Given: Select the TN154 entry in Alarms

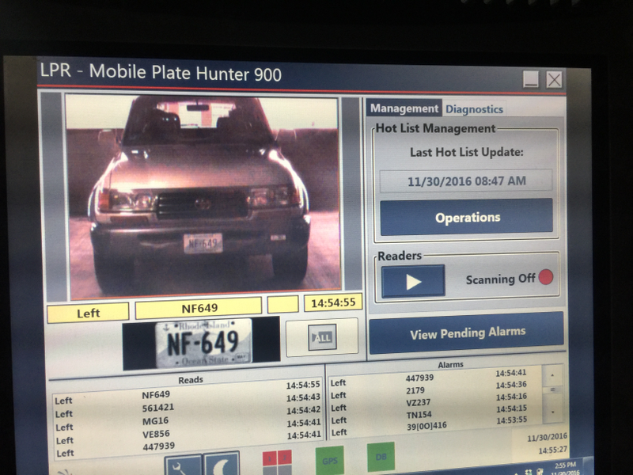Looking at the screenshot, I should point(434,414).
